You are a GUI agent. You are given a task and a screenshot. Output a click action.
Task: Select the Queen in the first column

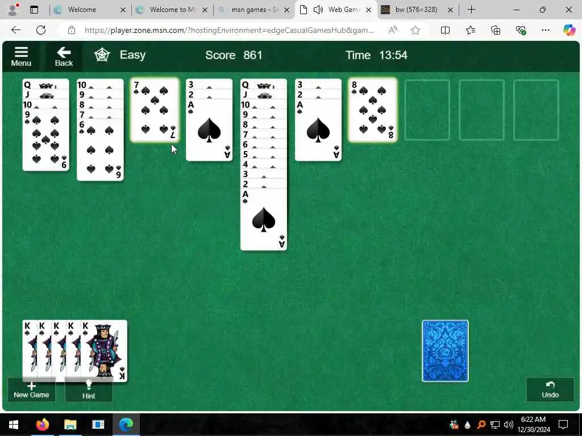point(45,85)
